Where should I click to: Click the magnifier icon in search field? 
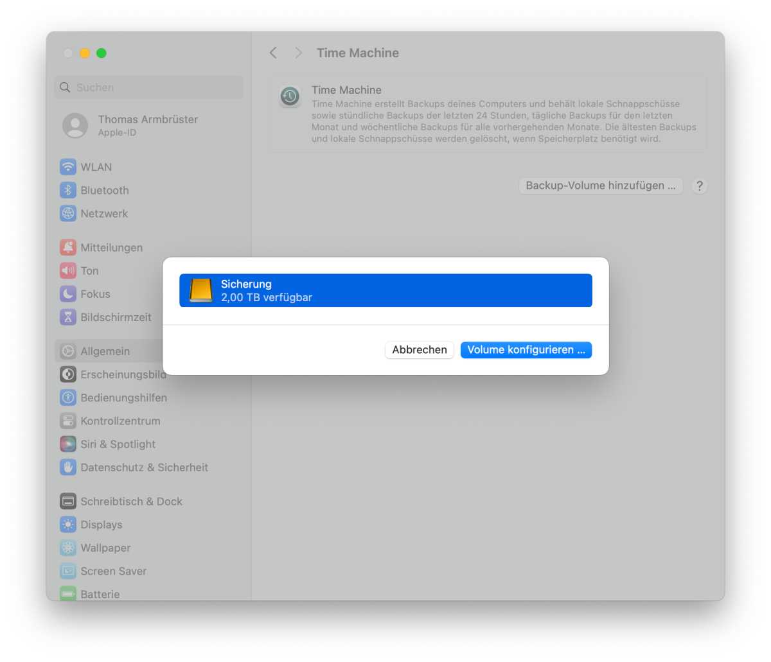point(65,87)
